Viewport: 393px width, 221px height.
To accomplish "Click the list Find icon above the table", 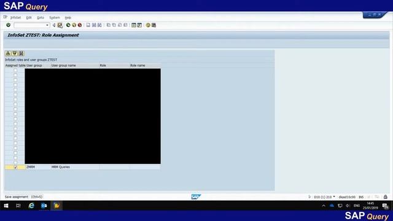I will pos(21,53).
